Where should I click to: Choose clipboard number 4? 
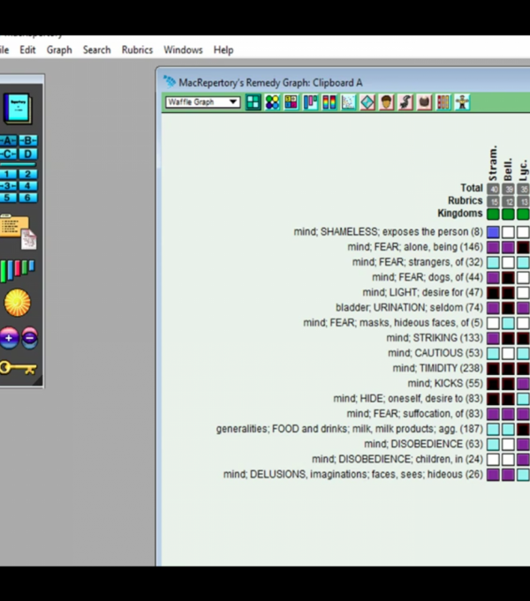click(28, 186)
